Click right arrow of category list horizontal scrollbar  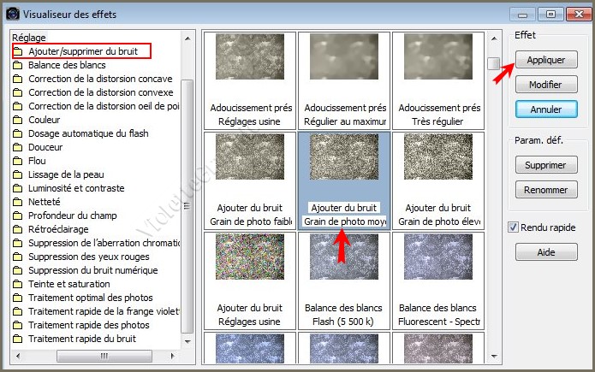[x=176, y=356]
